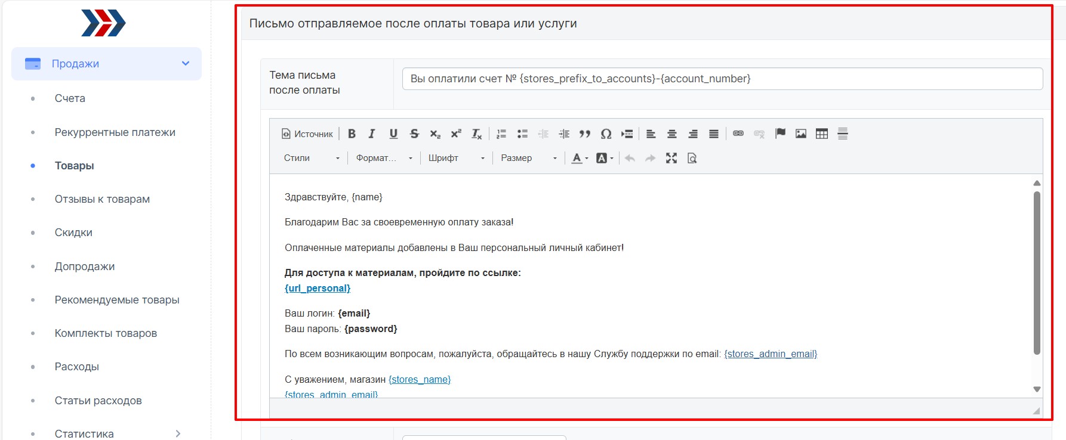This screenshot has height=440, width=1066.
Task: Open Рекомендуемые товары in sidebar
Action: pos(117,300)
